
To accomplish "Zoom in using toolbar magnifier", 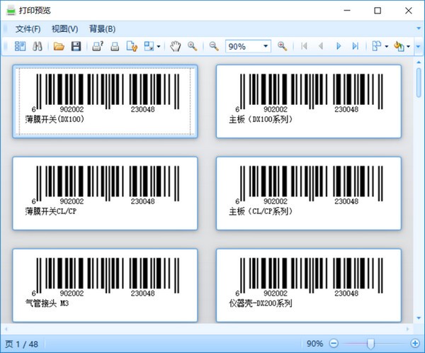I will (283, 46).
